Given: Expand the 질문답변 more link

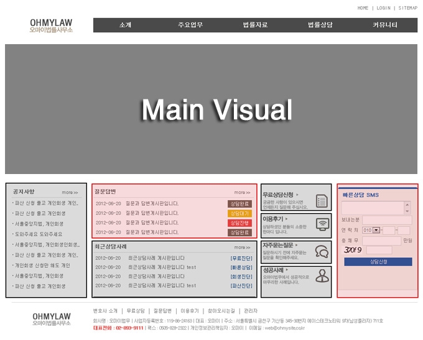Looking at the screenshot, I should [242, 192].
